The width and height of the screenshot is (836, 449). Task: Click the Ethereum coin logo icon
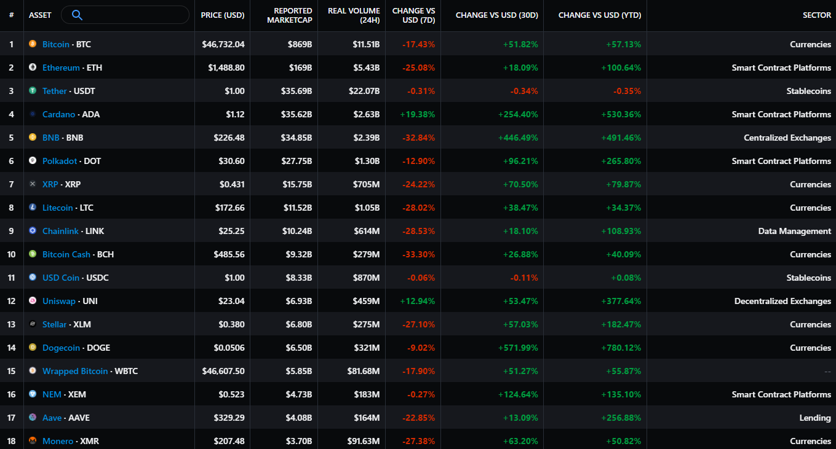point(33,67)
